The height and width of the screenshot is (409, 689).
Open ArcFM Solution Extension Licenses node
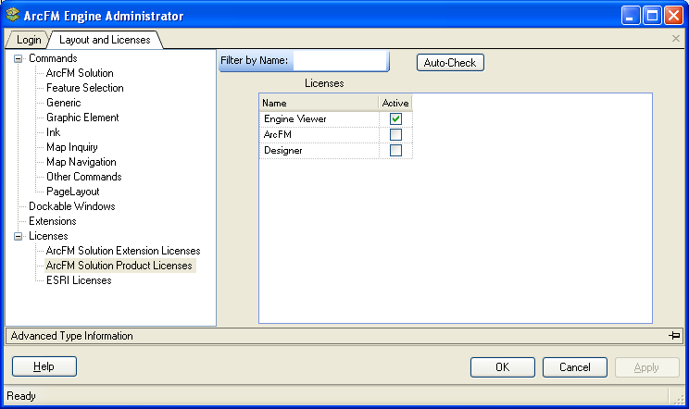click(123, 251)
